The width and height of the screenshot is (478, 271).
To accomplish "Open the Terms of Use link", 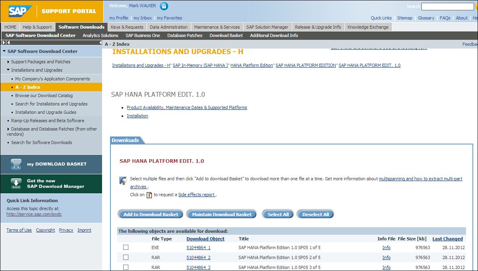I will 19,230.
